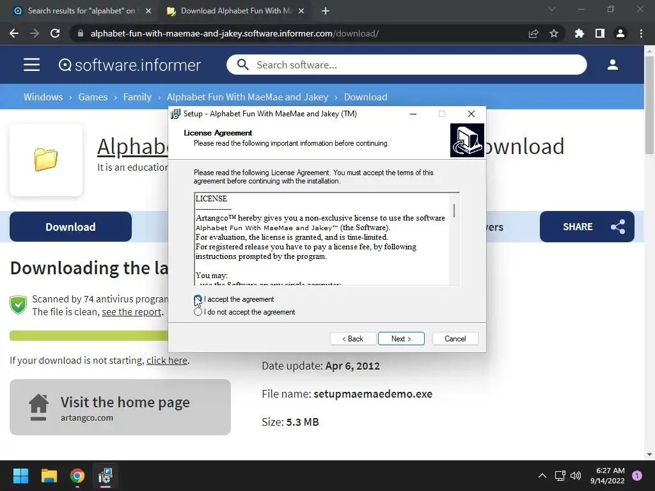This screenshot has height=491, width=655.
Task: Click the page scrollbar down arrow
Action: (649, 455)
